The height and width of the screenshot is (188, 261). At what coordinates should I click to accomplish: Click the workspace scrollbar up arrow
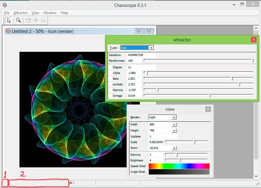256,28
